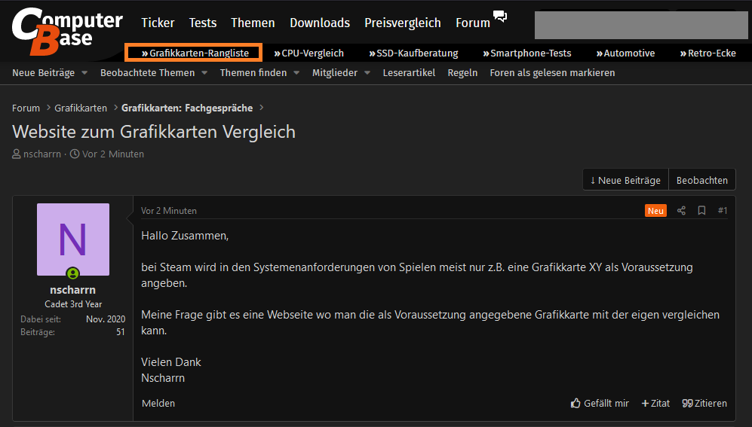This screenshot has width=752, height=427.
Task: Click the orange Neu badge
Action: pyautogui.click(x=655, y=211)
